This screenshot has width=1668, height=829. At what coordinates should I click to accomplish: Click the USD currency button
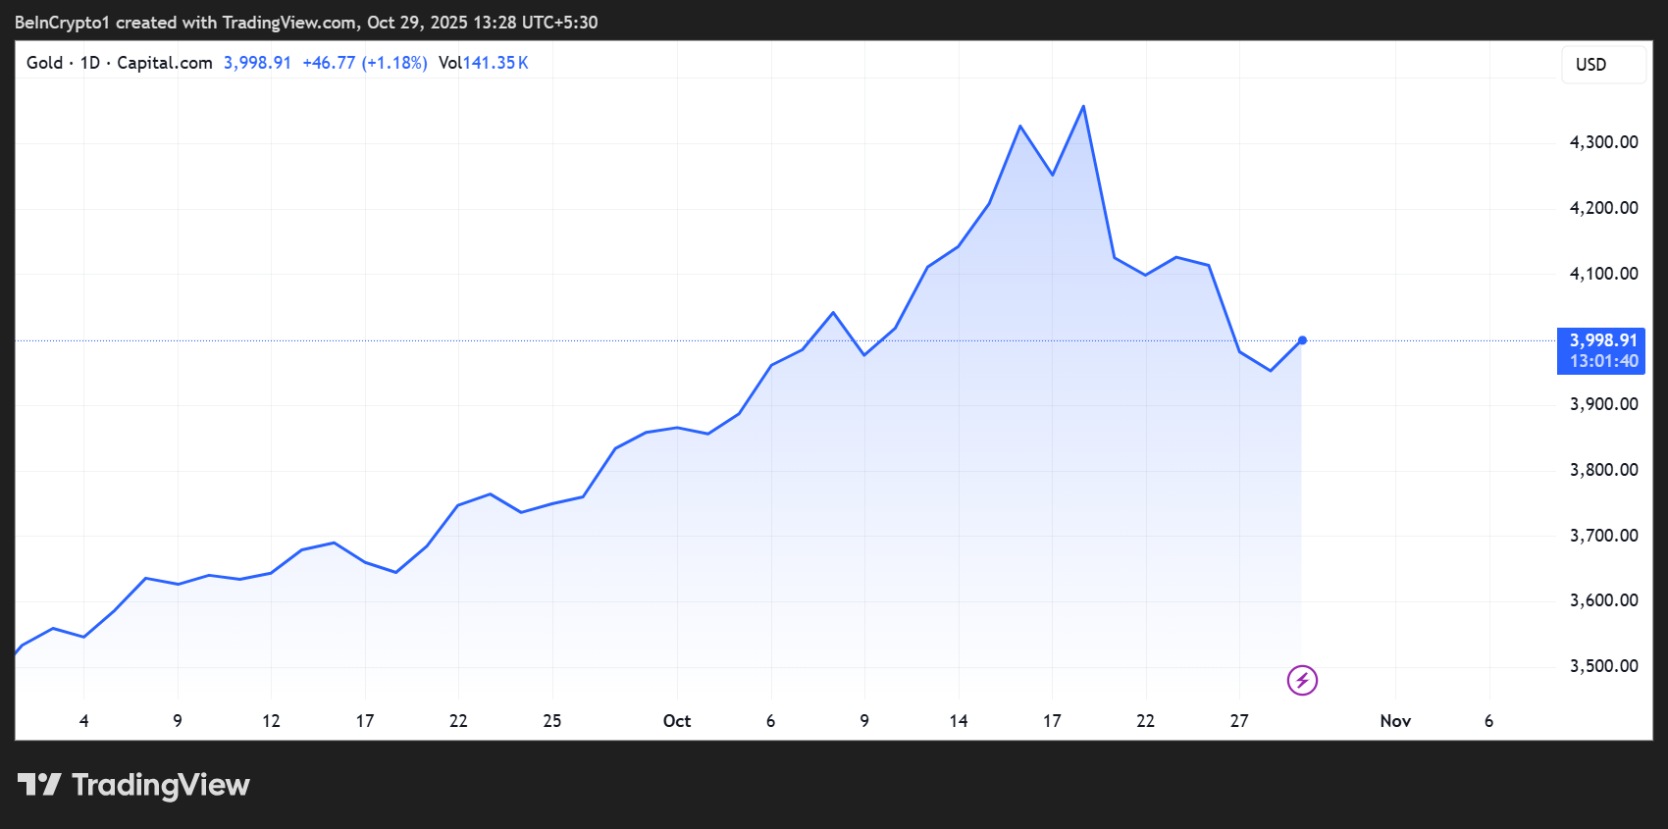1603,65
